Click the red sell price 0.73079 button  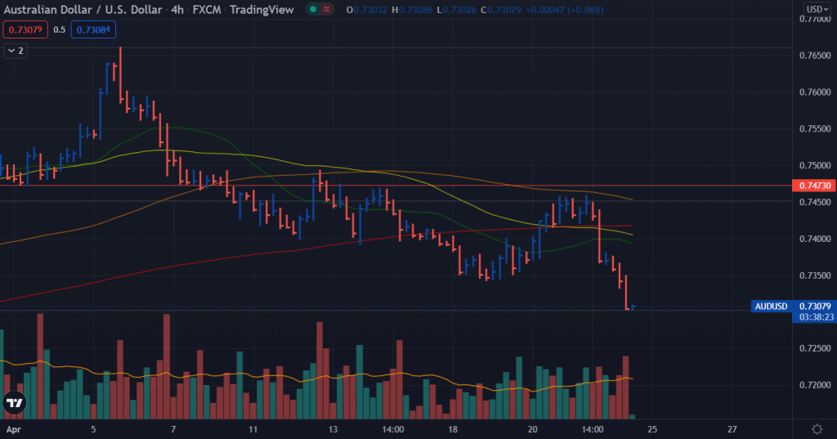pyautogui.click(x=25, y=30)
